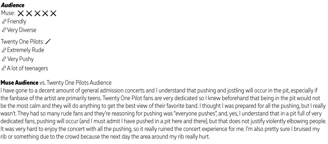This screenshot has width=328, height=144.
Task: Click the microphone icon beside Friendly
Action: pos(4,22)
